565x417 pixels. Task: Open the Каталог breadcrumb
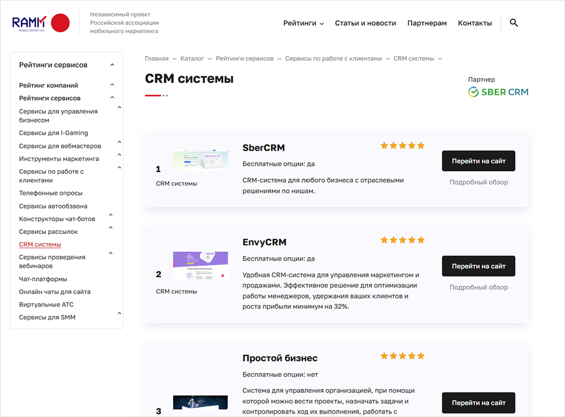pyautogui.click(x=192, y=58)
